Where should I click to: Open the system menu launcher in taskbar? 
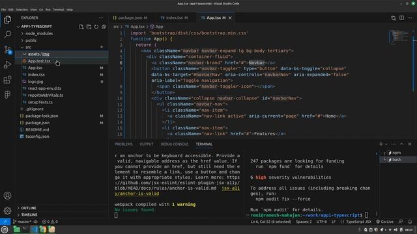[5, 229]
